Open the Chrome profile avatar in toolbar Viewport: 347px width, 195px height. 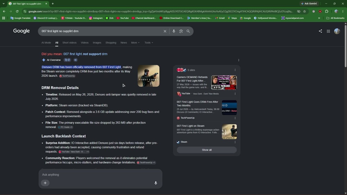click(x=336, y=11)
